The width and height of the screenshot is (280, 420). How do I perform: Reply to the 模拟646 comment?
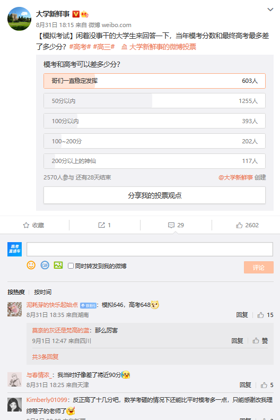tap(242, 315)
